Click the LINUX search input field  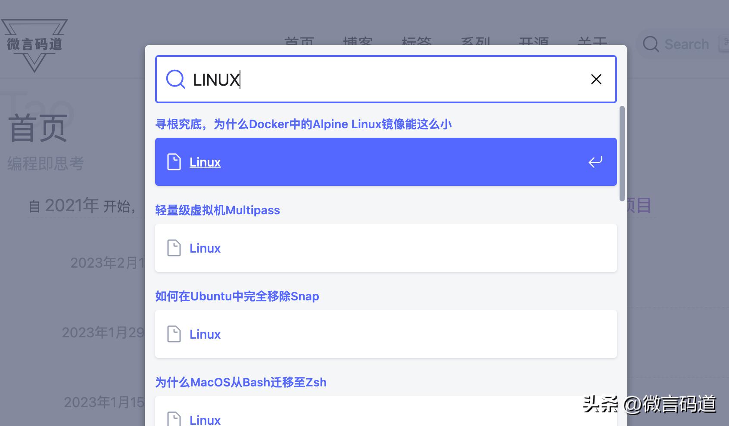[x=386, y=79]
